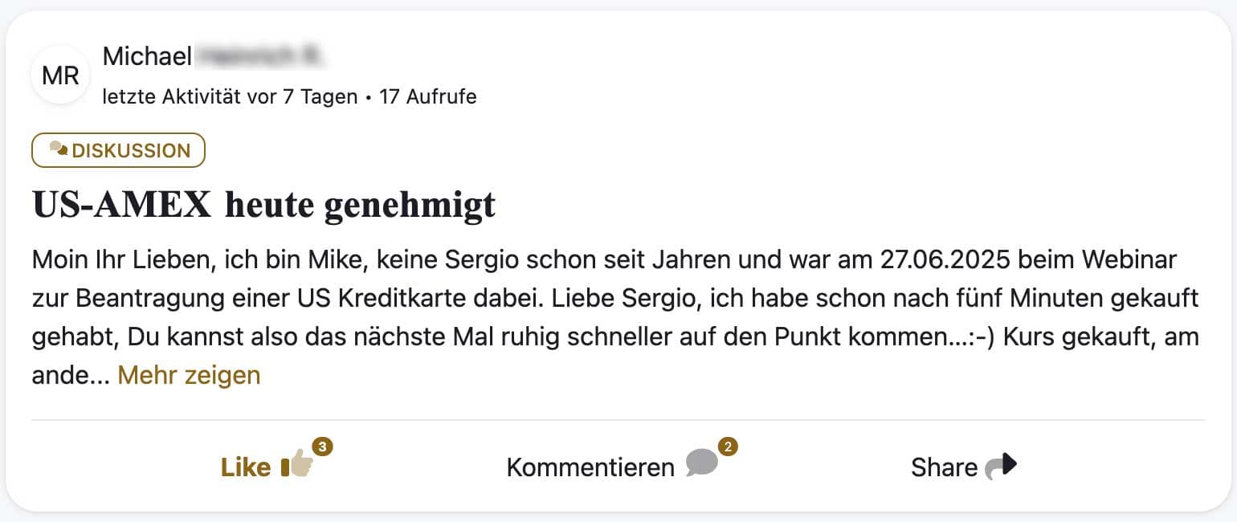
Task: Click the letzte Aktivität vor 7 Tagen timestamp
Action: pyautogui.click(x=230, y=97)
